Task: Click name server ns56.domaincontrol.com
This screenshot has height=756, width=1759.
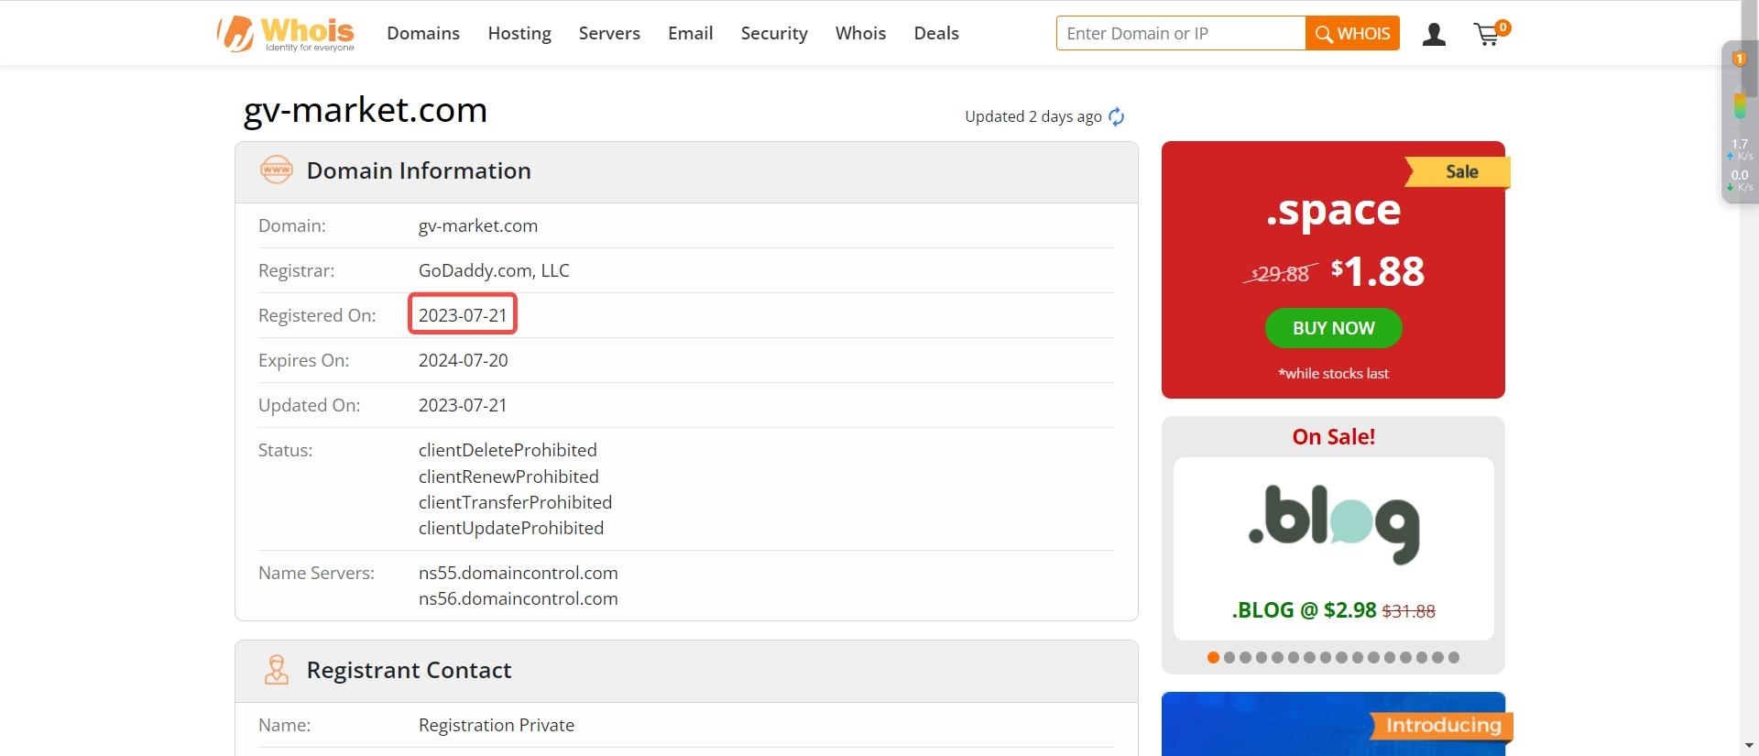Action: (x=519, y=598)
